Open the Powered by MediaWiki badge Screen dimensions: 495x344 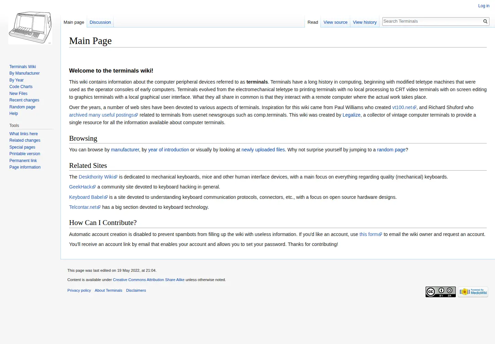473,292
